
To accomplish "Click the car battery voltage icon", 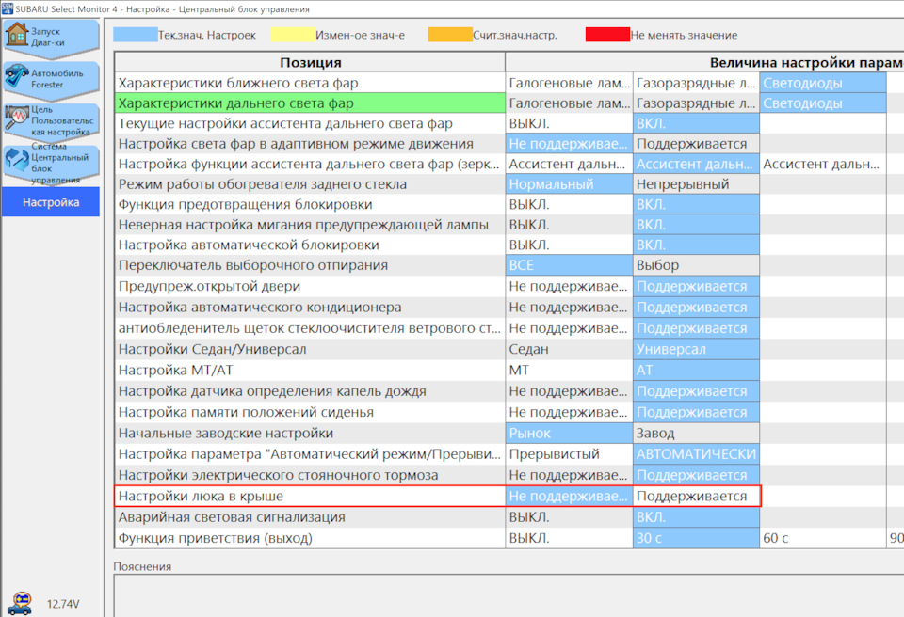I will pyautogui.click(x=20, y=604).
